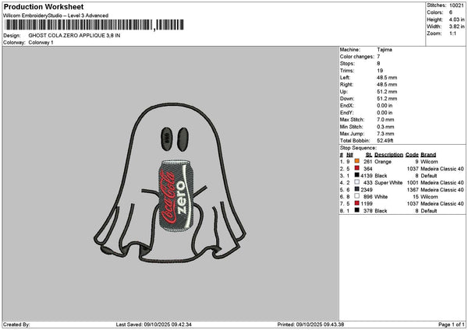This screenshot has width=468, height=330.
Task: Click the Machine value 'Tajima'
Action: click(385, 50)
